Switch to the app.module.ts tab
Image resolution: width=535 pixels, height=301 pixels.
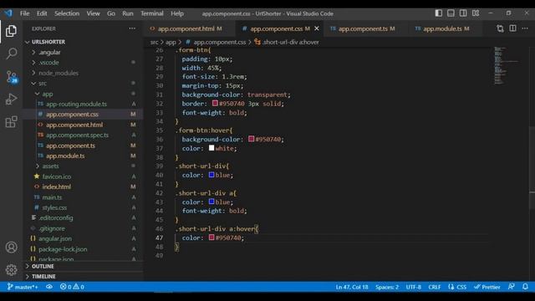click(442, 28)
